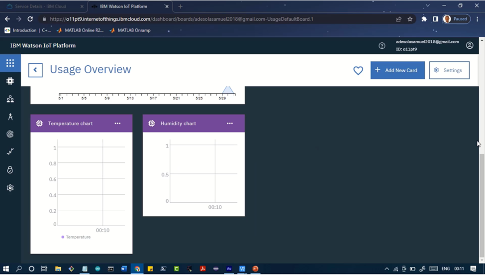Open the Chrome three-dot menu
The image size is (485, 275).
click(x=478, y=19)
